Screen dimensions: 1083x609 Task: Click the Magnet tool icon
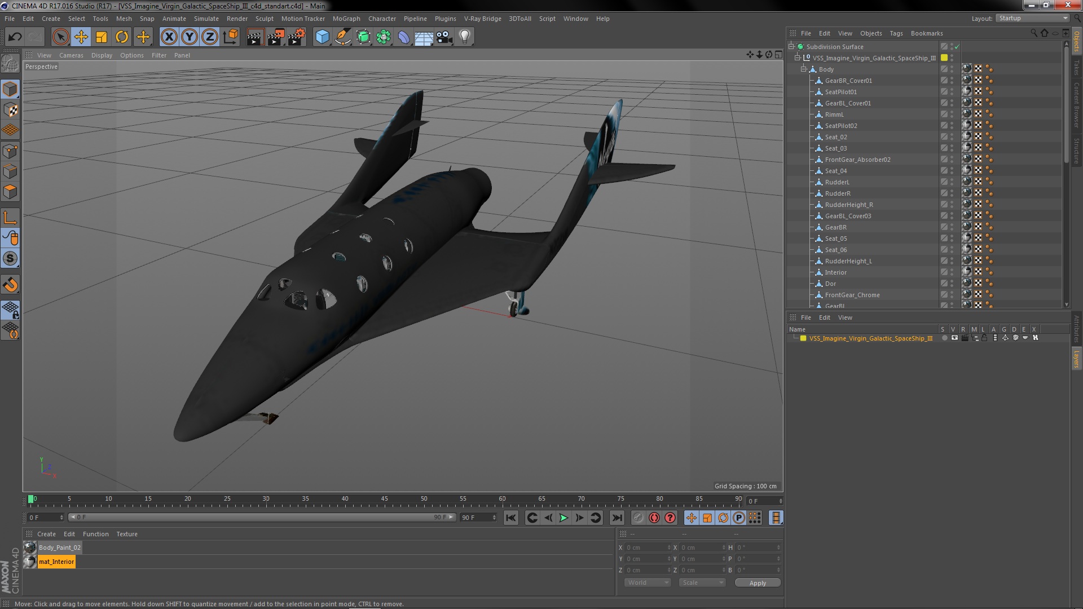point(10,285)
